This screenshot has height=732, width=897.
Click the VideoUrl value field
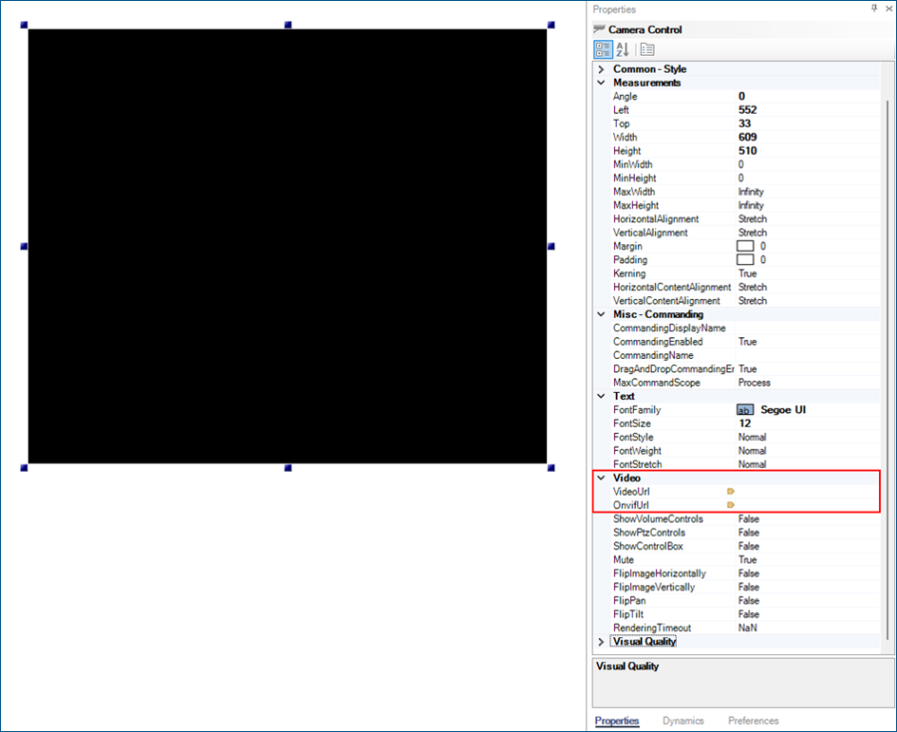[x=807, y=492]
